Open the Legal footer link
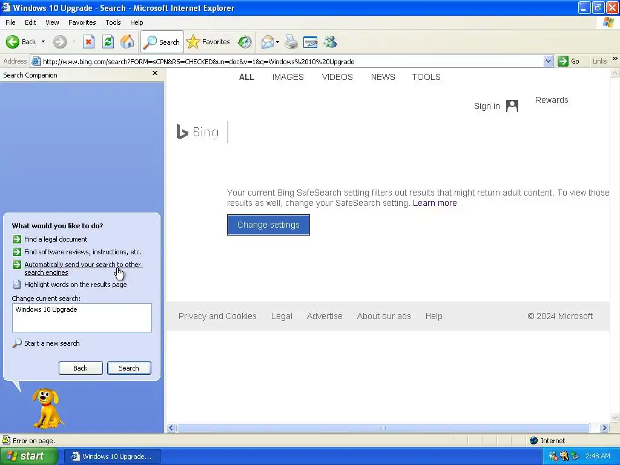Viewport: 620px width, 465px height. click(282, 316)
